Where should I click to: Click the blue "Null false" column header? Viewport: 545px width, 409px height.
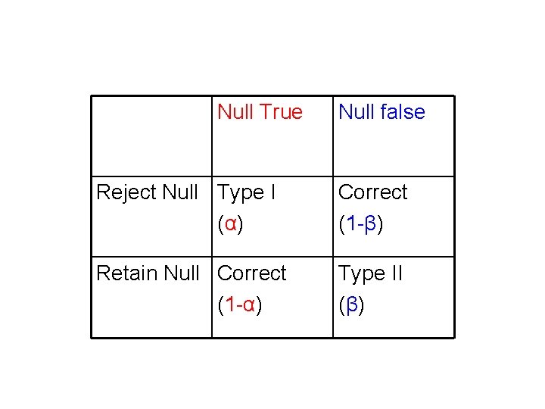[381, 112]
